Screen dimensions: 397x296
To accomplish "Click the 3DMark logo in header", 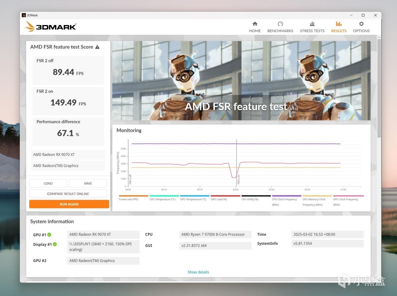I will 50,27.
